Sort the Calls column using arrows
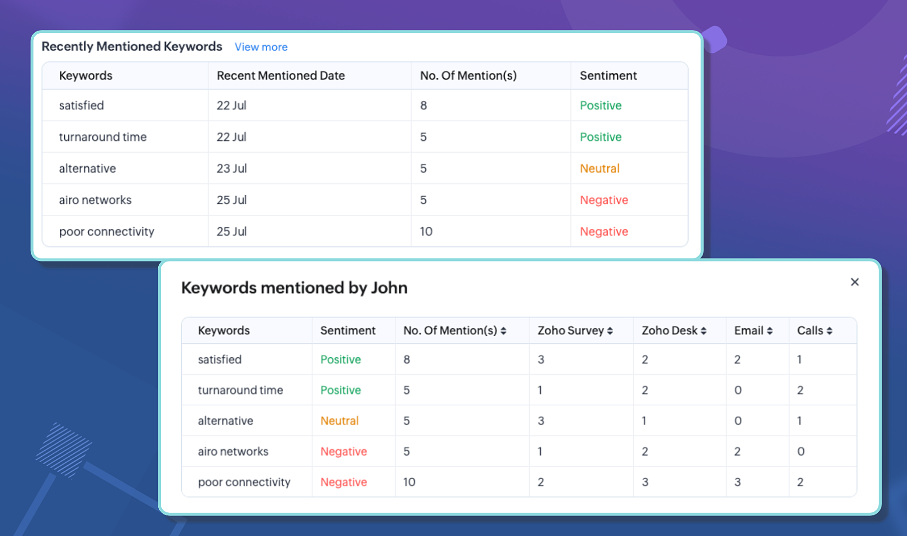907x536 pixels. click(x=829, y=331)
